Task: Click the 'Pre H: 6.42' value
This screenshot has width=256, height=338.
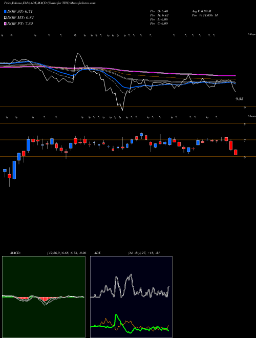Action: pyautogui.click(x=159, y=15)
